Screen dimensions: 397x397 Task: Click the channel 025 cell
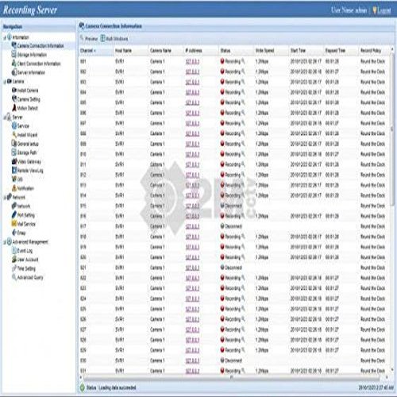[83, 309]
